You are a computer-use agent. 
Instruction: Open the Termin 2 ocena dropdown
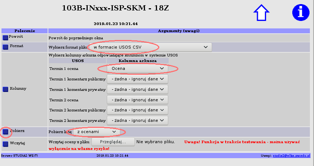click(x=138, y=100)
